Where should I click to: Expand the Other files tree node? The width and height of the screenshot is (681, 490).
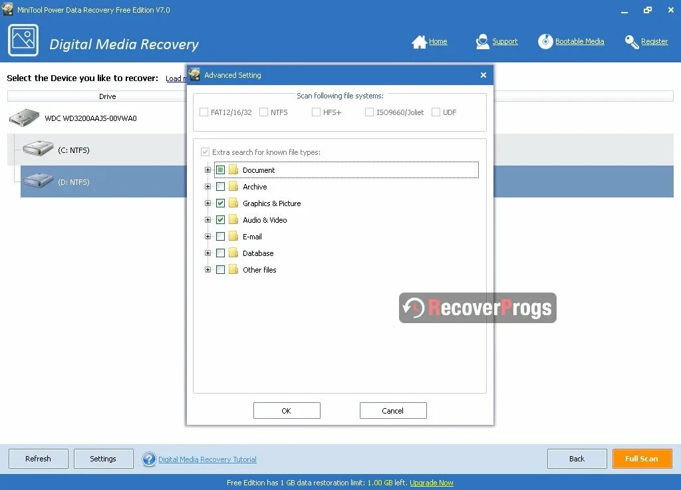click(x=207, y=269)
